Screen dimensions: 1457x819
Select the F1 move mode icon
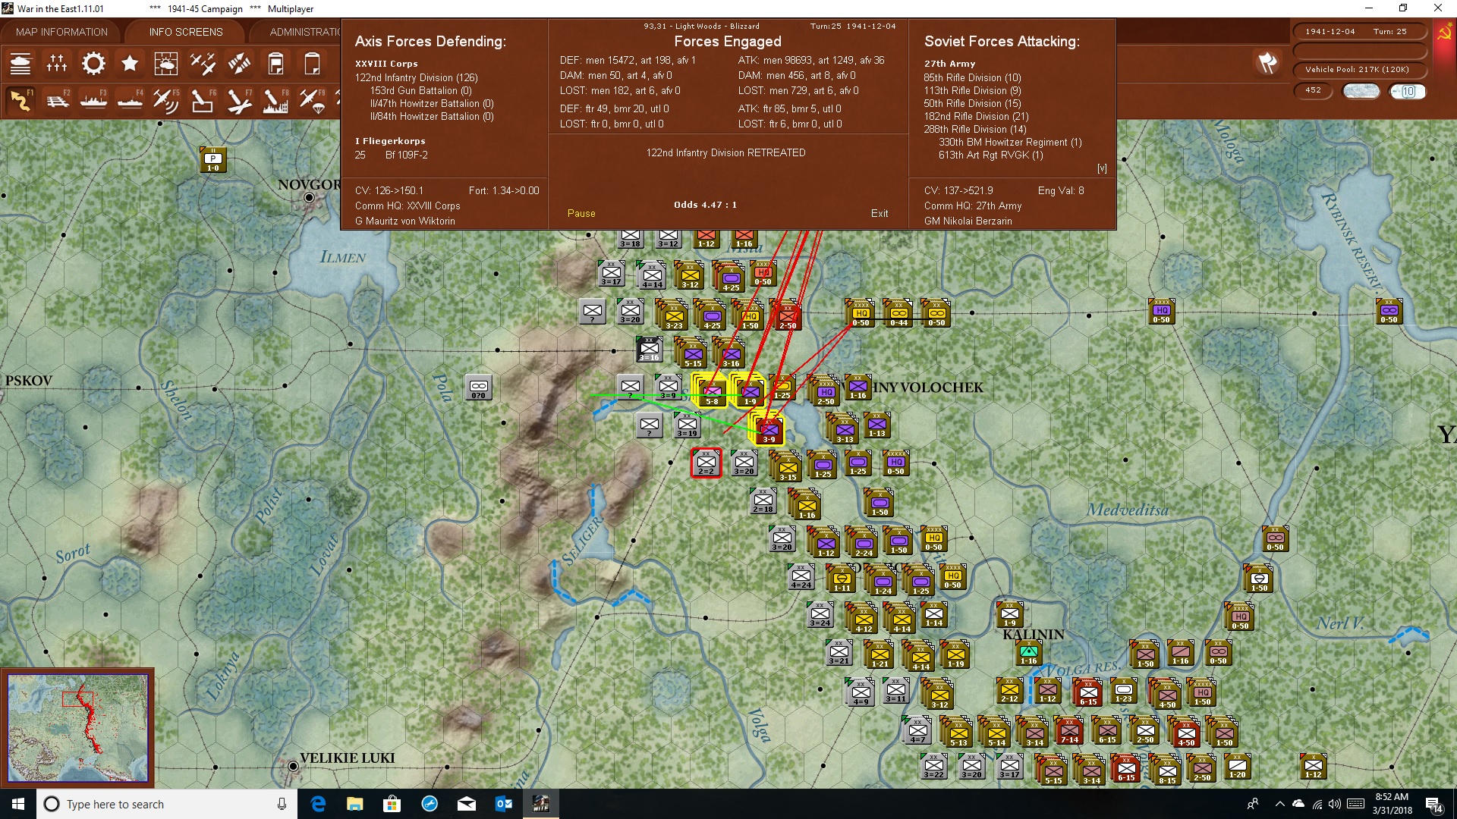coord(20,101)
